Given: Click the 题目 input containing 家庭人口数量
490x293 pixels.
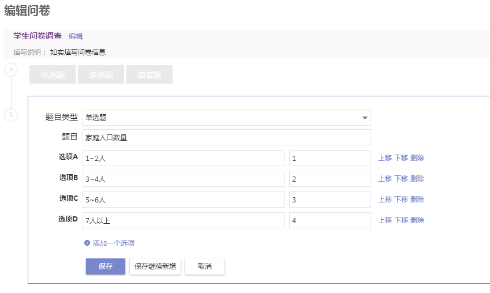Looking at the screenshot, I should 227,137.
